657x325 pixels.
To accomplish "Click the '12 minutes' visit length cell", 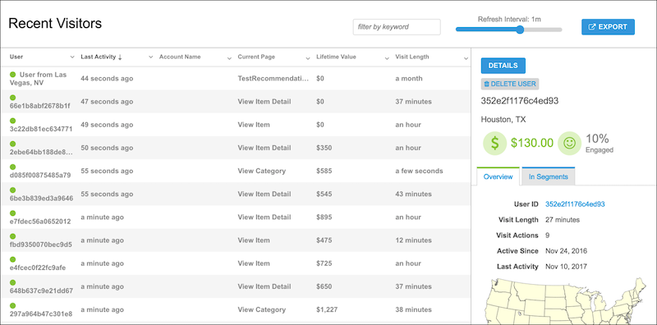I will coord(413,240).
